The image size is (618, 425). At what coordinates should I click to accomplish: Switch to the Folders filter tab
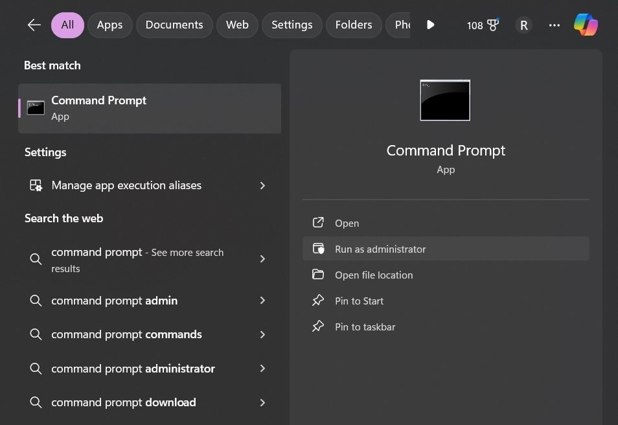(x=354, y=25)
